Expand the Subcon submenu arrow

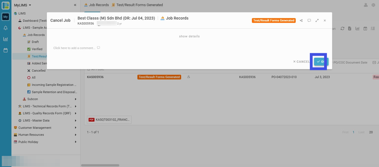[76, 99]
